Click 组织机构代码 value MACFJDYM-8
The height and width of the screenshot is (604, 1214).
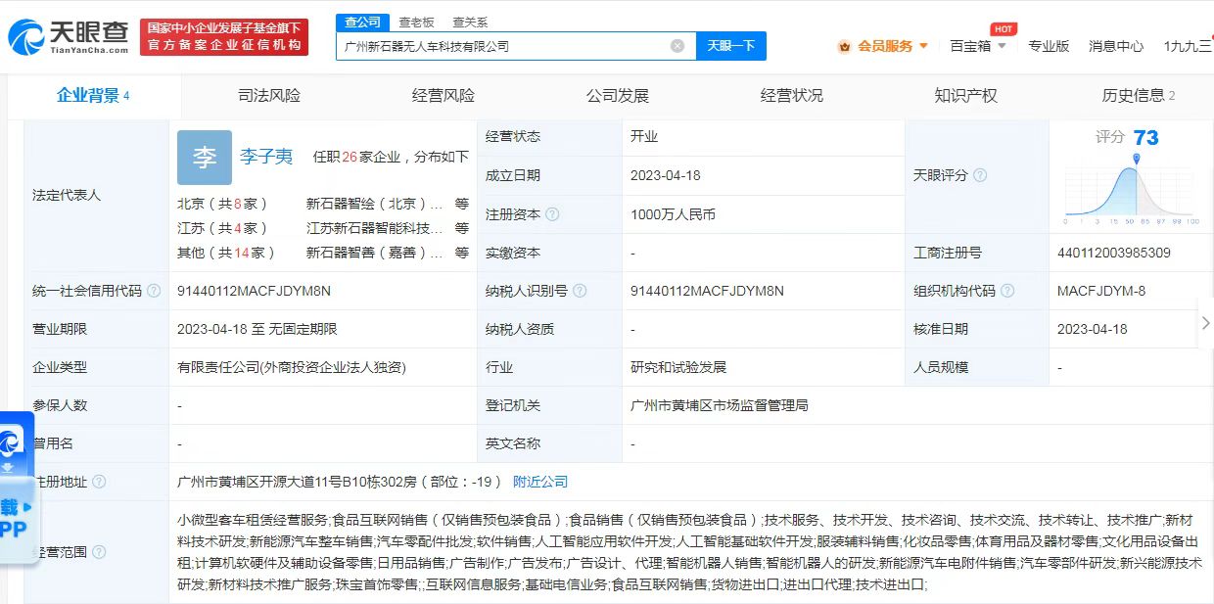(x=1101, y=291)
